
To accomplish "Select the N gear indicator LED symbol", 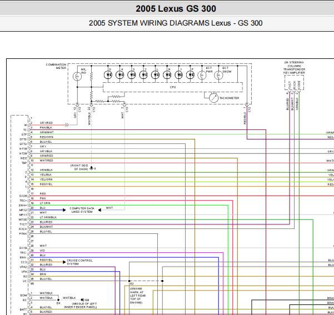I will pos(167,75).
